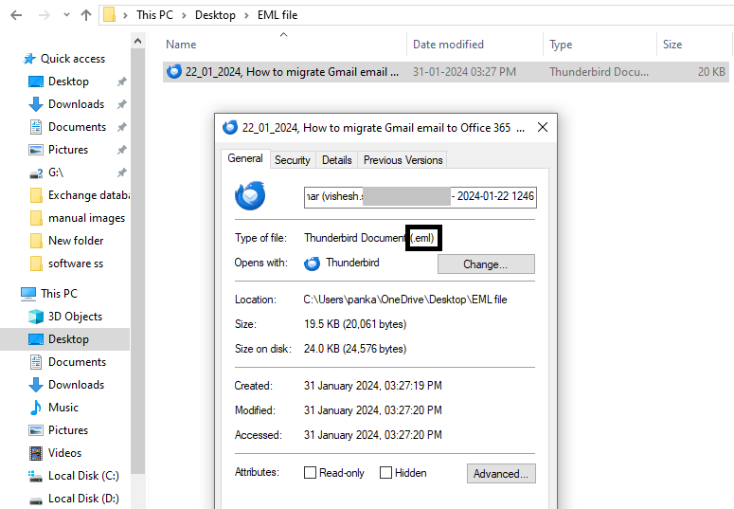Click the large Thunderbird file icon
The image size is (734, 509).
tap(250, 195)
